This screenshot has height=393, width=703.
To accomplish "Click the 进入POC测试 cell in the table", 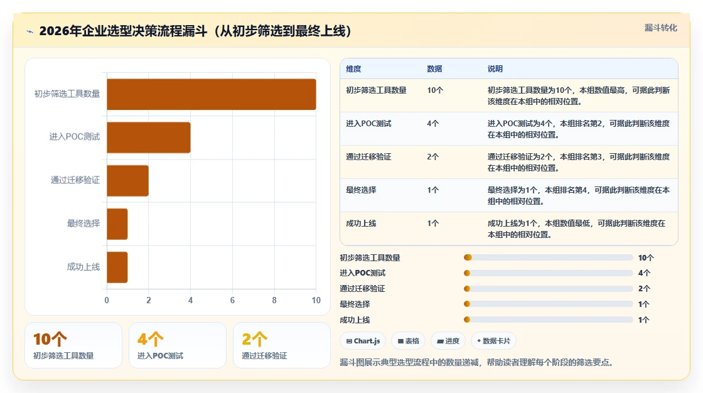I will click(368, 124).
